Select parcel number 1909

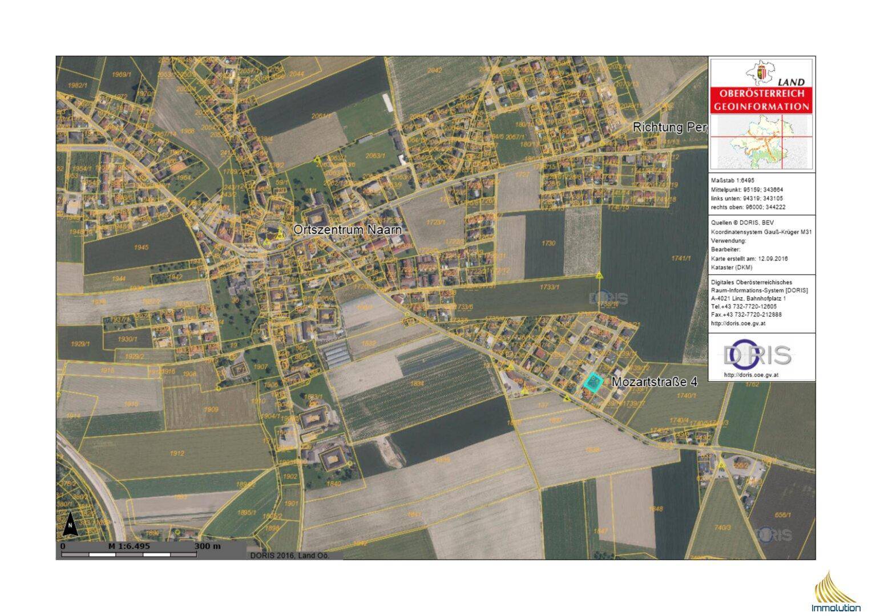tap(211, 410)
